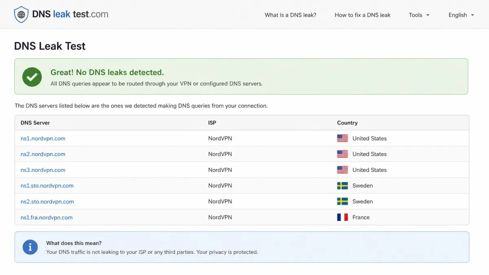Click NordVPN ISP in ns3.nordvpn.com row

click(x=220, y=170)
